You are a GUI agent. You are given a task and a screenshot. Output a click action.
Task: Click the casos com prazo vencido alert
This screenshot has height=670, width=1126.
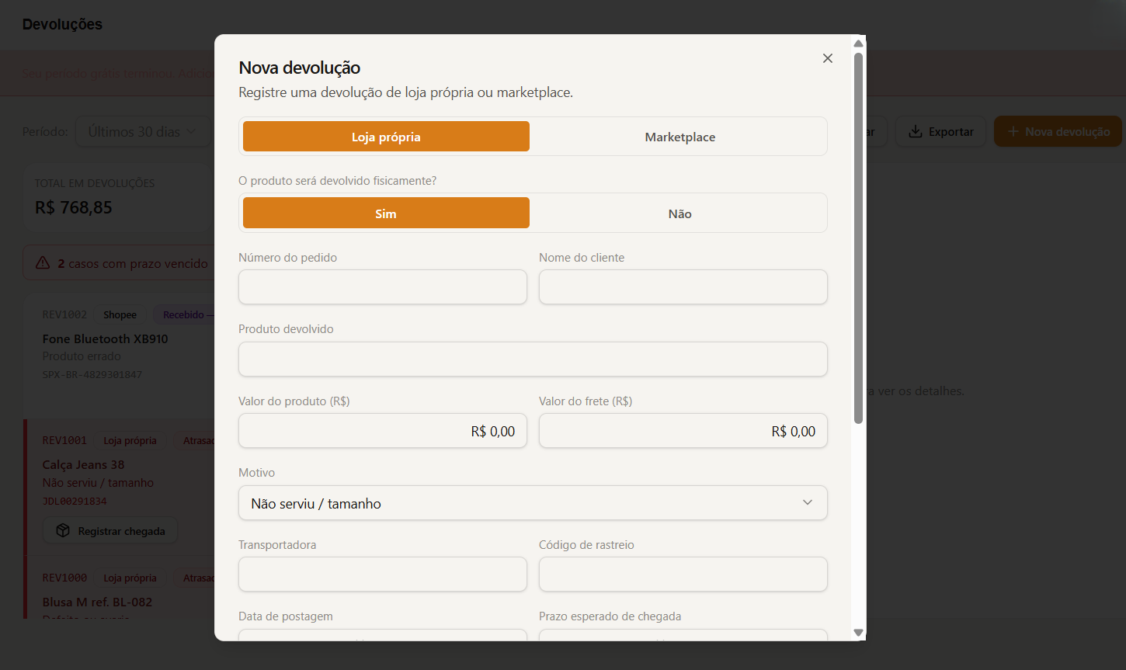(119, 263)
